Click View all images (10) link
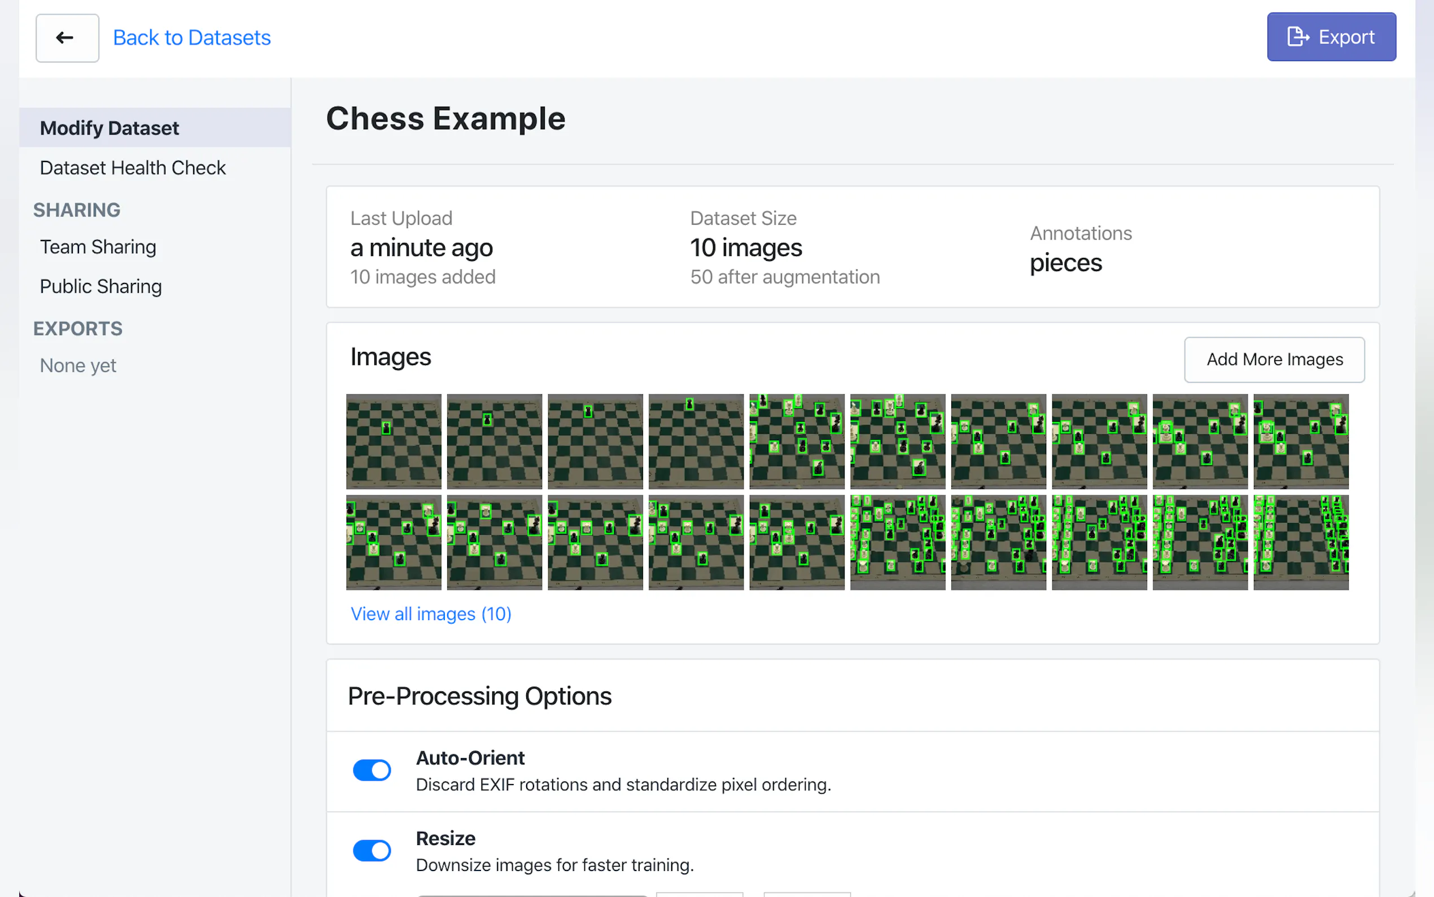Screen dimensions: 1434x897 pos(430,613)
